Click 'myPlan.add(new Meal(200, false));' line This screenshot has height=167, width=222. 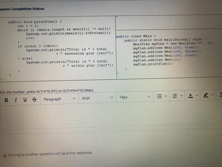[167, 52]
